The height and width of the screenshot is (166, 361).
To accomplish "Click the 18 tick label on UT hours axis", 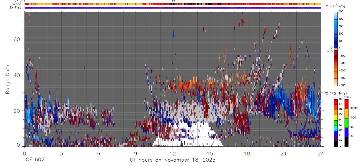I will [247, 153].
